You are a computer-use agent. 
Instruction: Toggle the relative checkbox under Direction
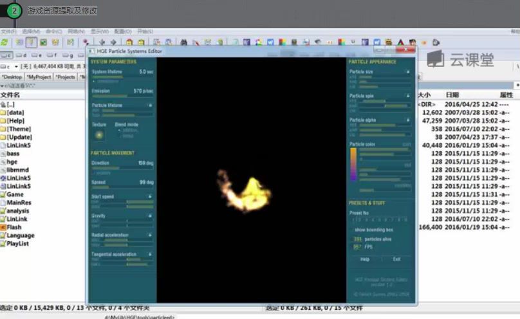coord(94,173)
